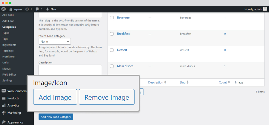Click the Add New Food Category button
This screenshot has height=125, width=269.
[56, 117]
